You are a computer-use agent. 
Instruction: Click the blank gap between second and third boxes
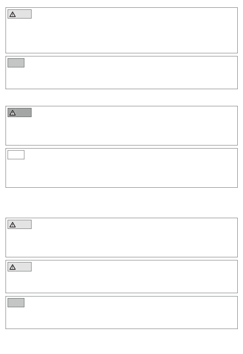click(x=121, y=98)
